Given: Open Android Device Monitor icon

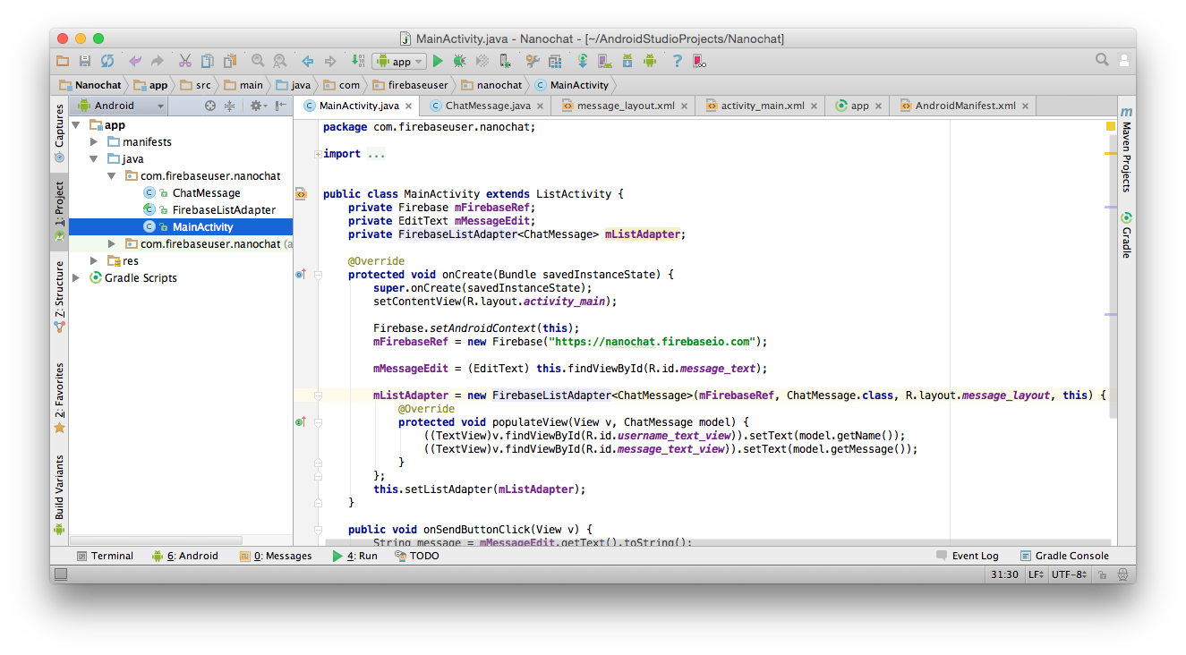Looking at the screenshot, I should (x=650, y=61).
